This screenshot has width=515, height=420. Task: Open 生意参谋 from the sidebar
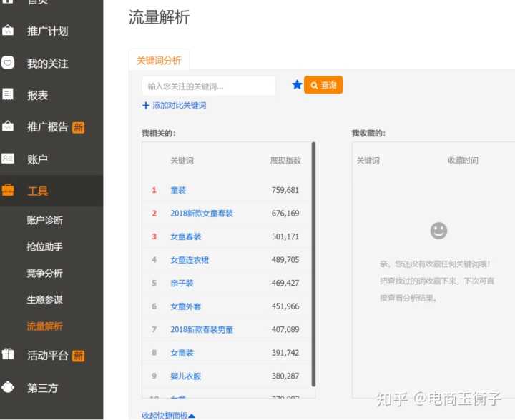tap(45, 300)
